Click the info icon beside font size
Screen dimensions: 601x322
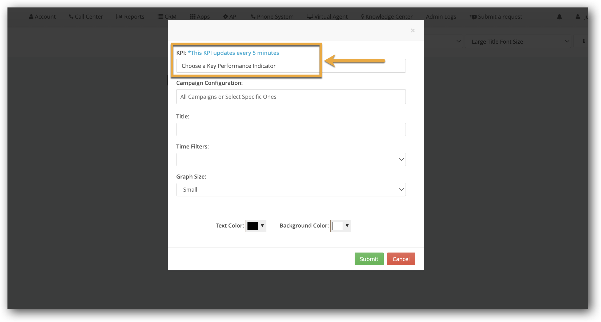click(x=584, y=41)
